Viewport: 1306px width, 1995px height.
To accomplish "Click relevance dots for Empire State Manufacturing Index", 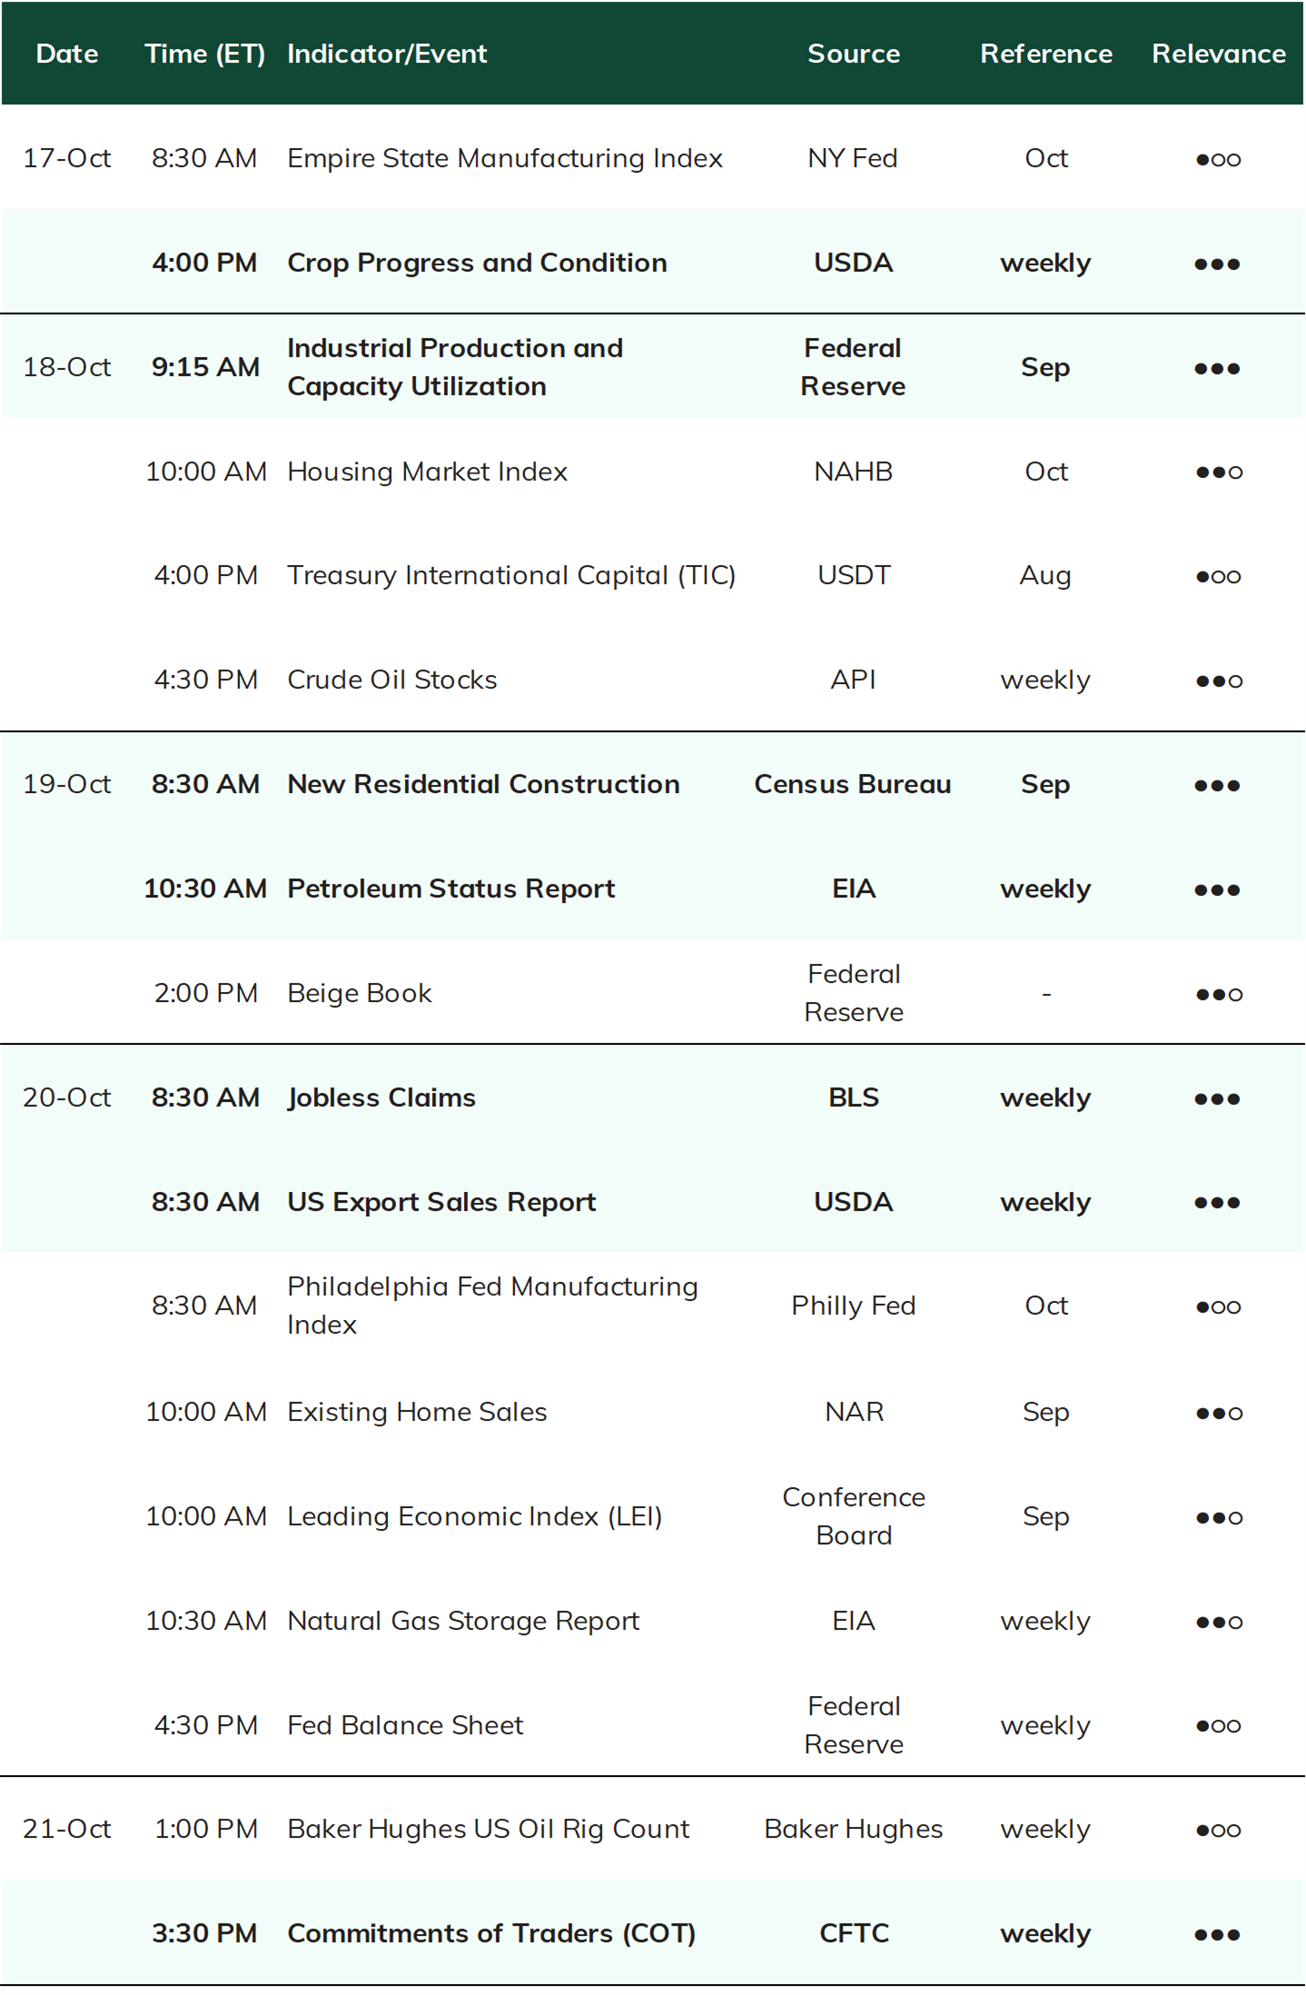I will tap(1218, 159).
